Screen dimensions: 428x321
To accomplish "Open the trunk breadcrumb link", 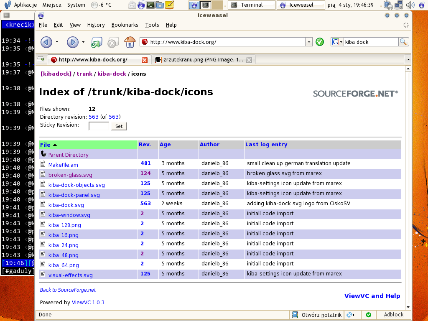I will coord(84,74).
